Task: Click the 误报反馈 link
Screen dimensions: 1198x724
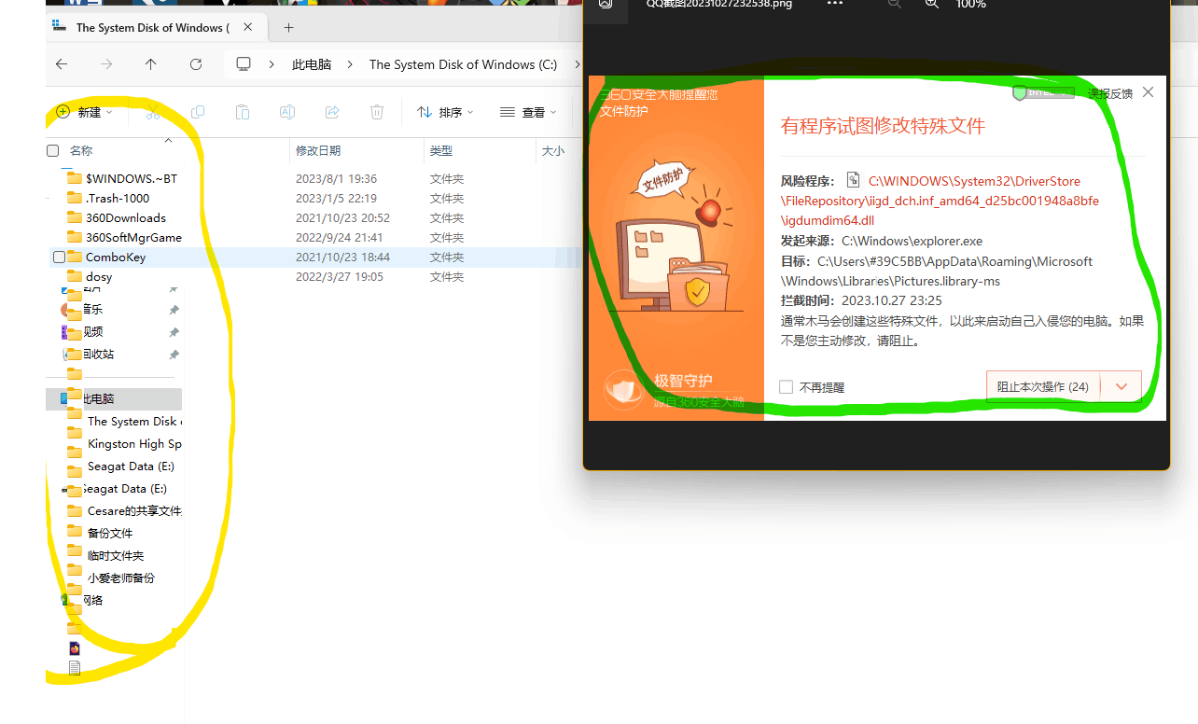Action: [1110, 93]
